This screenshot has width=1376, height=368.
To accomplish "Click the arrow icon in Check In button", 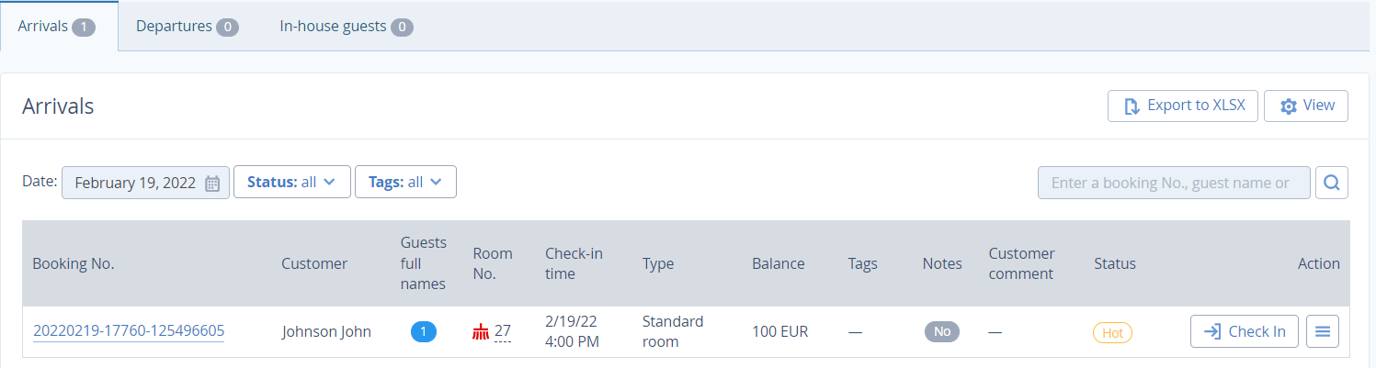I will tap(1212, 331).
